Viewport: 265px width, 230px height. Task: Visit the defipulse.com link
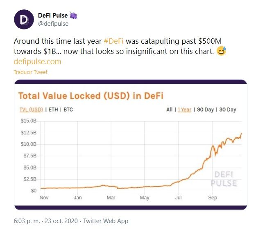(37, 62)
